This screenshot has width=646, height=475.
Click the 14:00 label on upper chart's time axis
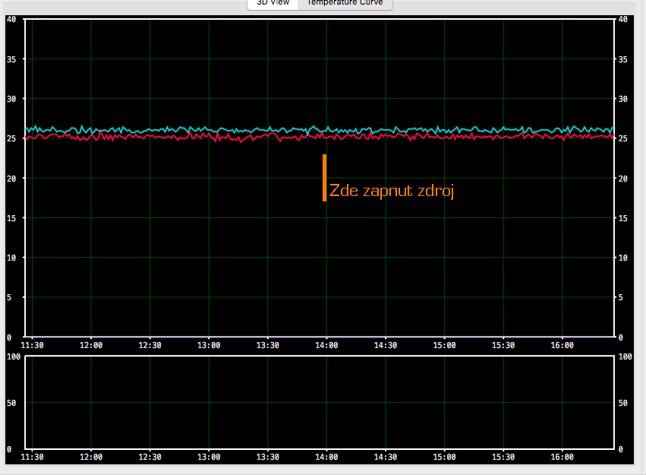[x=326, y=346]
